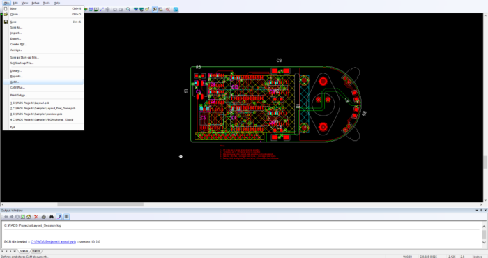Expand canvas vertical scrollbar down arrow
The width and height of the screenshot is (488, 258).
click(485, 200)
